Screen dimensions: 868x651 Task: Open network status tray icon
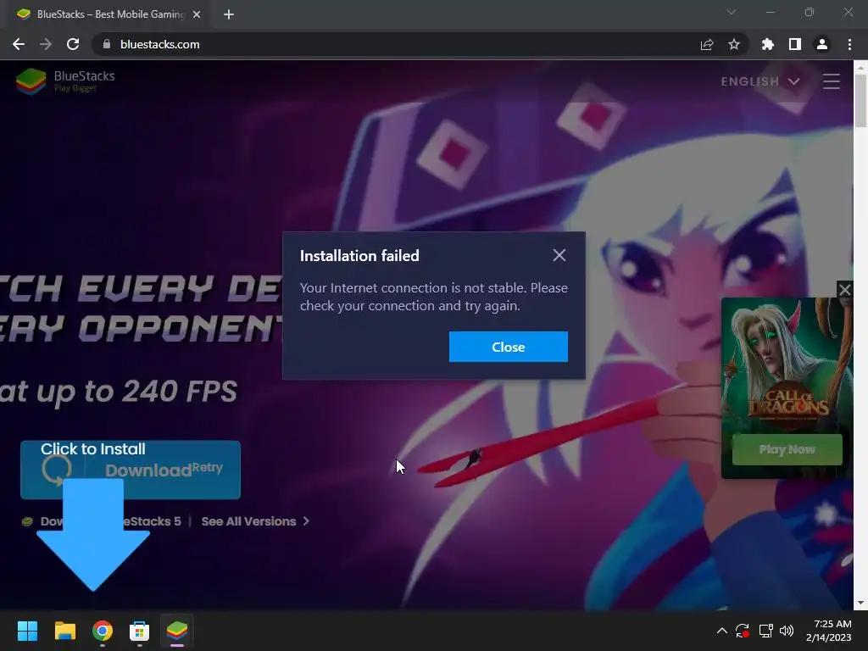765,631
